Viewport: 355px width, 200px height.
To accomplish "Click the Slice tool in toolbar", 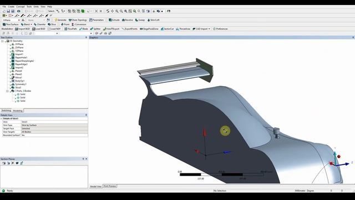I will pos(52,24).
